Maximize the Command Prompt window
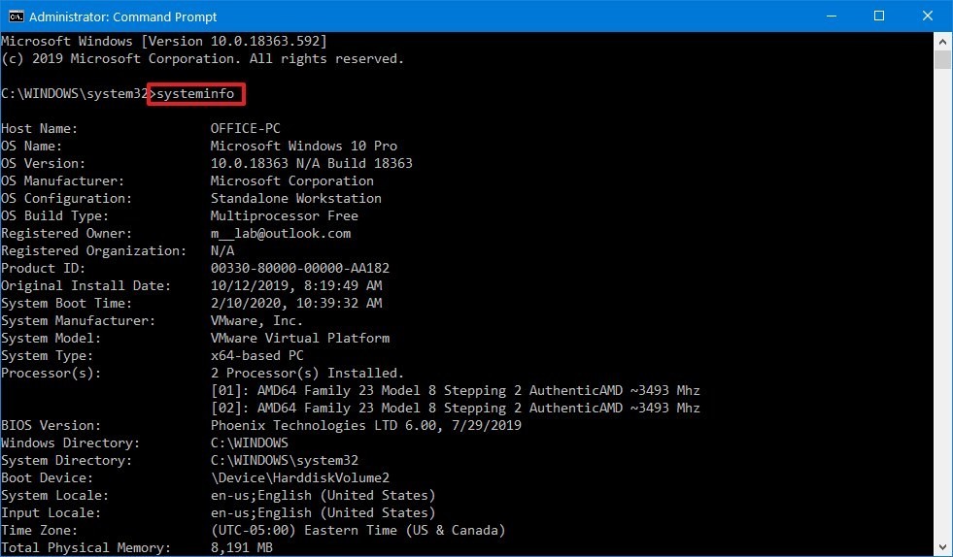The height and width of the screenshot is (557, 953). click(878, 16)
